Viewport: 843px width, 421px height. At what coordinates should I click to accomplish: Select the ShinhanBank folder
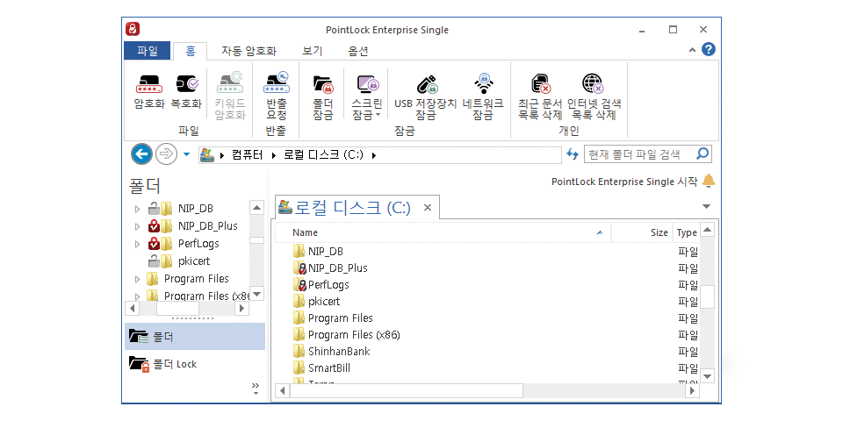point(332,352)
